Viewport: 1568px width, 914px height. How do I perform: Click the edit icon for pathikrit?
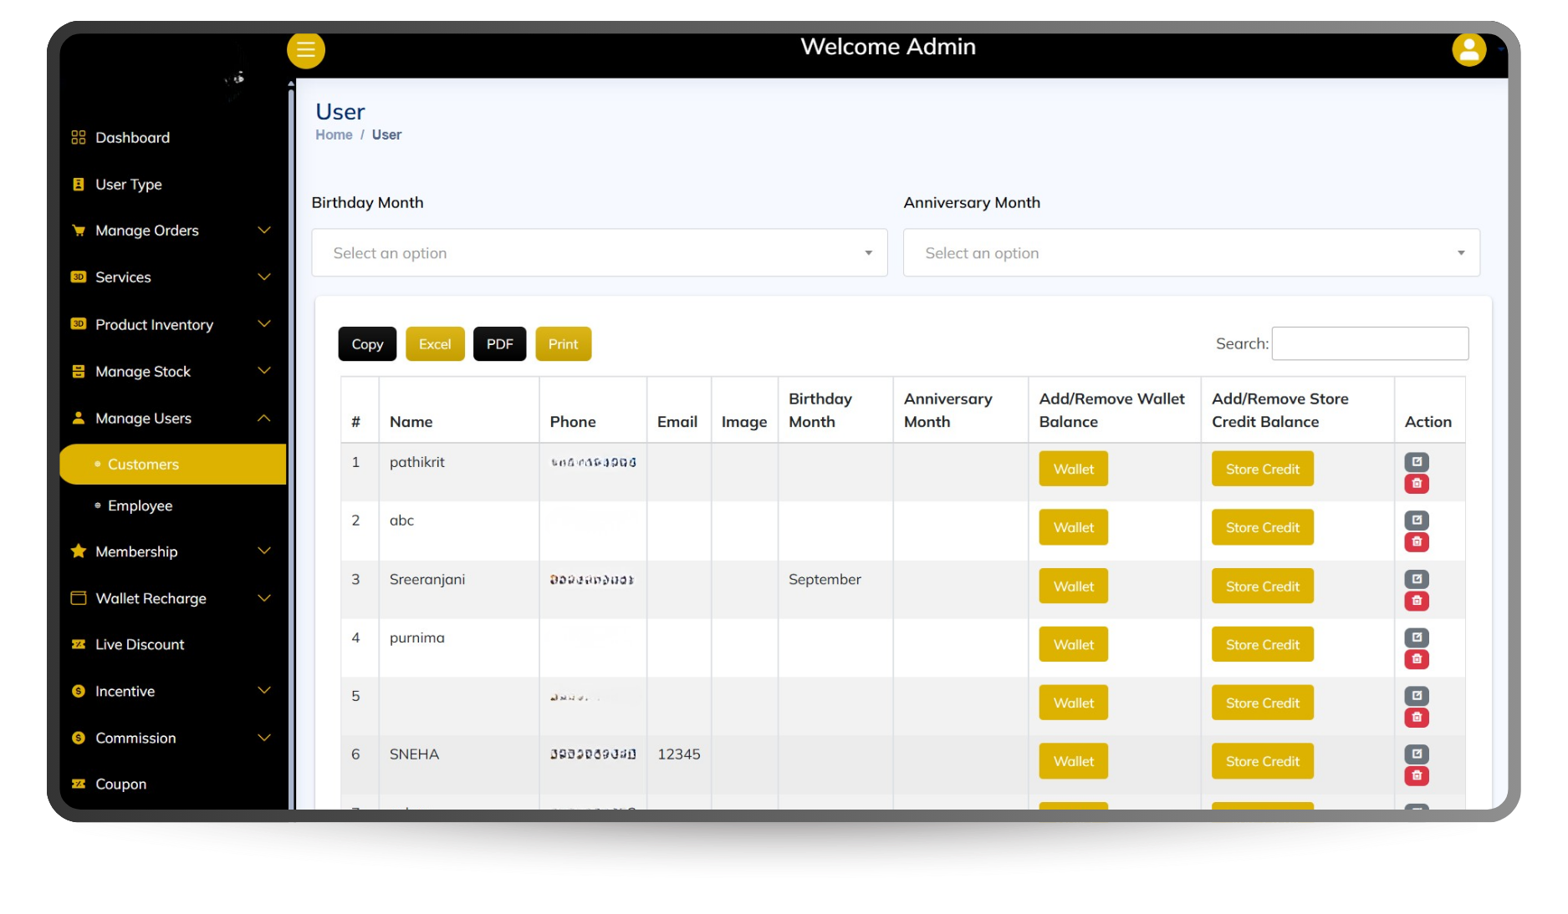[1417, 462]
